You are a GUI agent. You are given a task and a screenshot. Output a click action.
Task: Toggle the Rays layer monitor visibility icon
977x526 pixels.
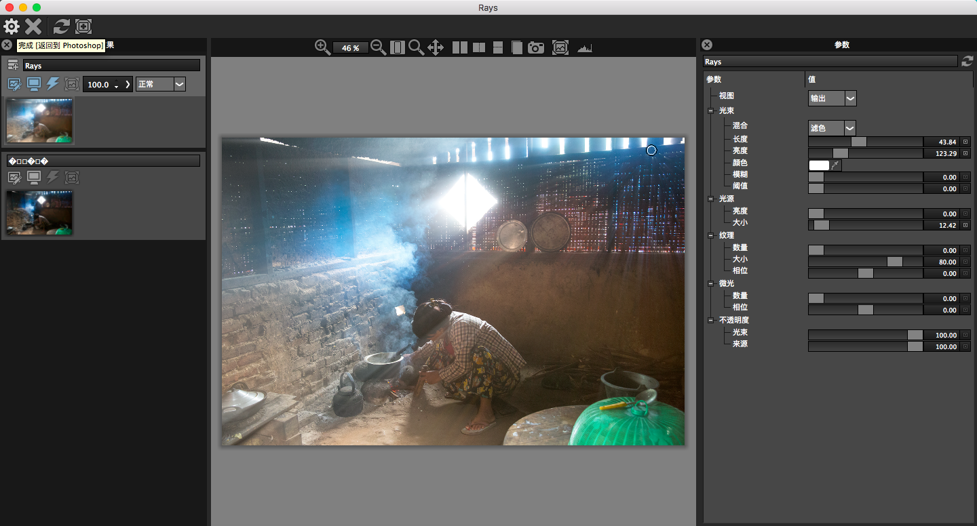coord(33,85)
